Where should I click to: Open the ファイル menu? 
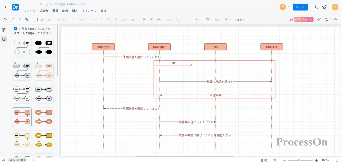[29, 11]
